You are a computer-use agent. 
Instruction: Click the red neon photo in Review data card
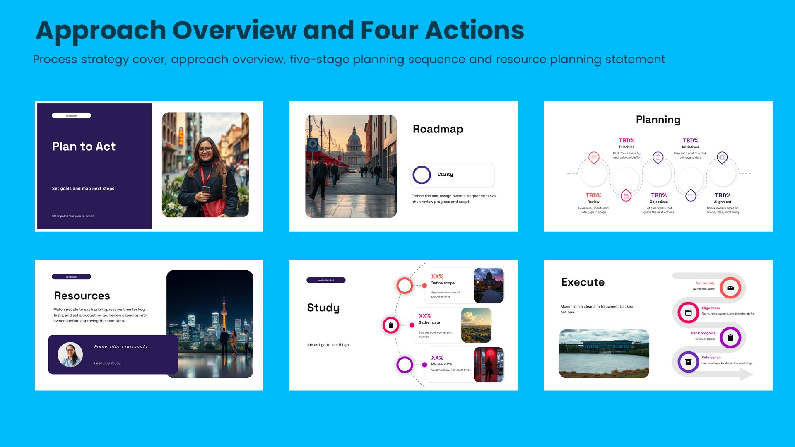[489, 365]
